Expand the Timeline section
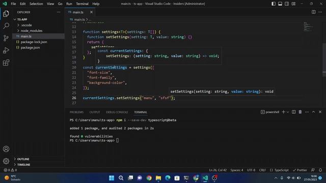This screenshot has width=326, height=183. pyautogui.click(x=39, y=165)
